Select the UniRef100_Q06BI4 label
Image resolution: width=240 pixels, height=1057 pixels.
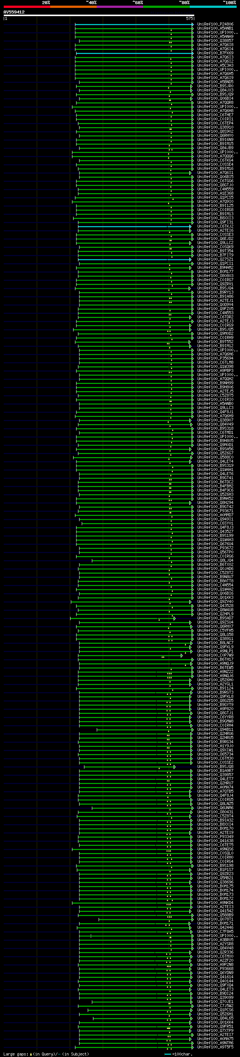215,99
